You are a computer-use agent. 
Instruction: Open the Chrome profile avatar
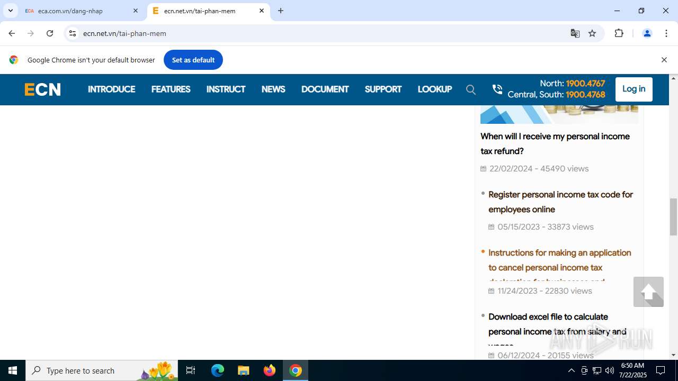point(647,33)
